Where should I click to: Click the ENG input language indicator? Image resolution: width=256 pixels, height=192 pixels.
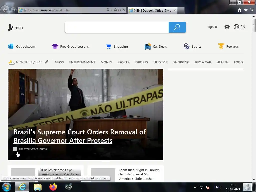(x=217, y=187)
